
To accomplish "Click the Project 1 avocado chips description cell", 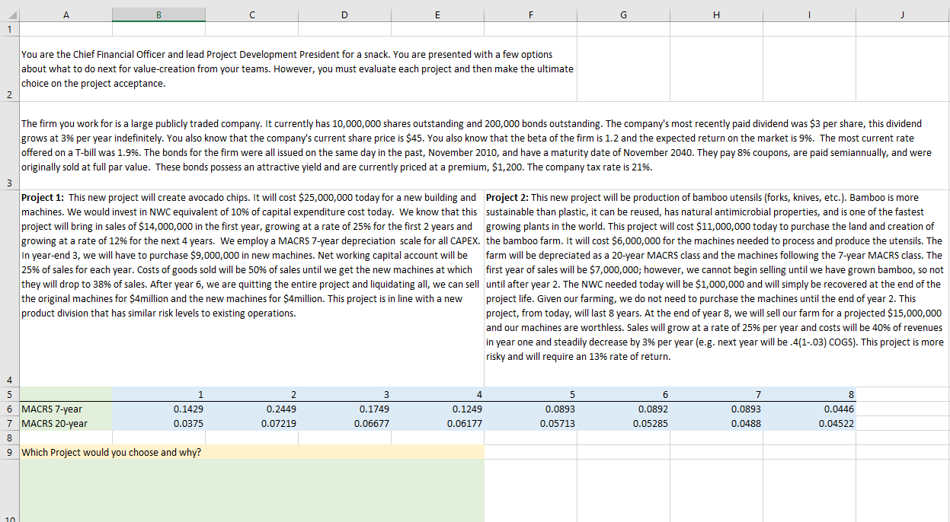I will 251,282.
